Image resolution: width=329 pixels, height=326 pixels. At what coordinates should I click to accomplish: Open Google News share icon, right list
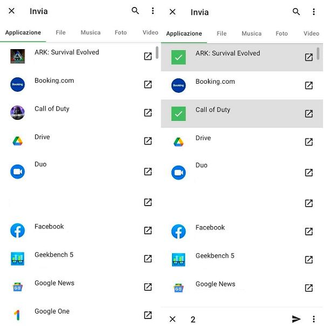pos(309,288)
